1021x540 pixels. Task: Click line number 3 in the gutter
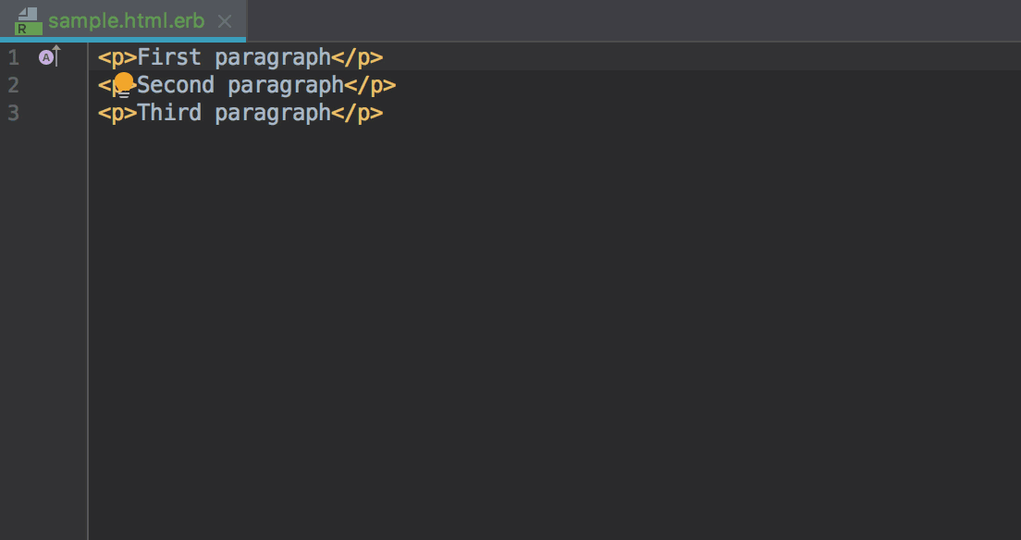click(x=14, y=113)
